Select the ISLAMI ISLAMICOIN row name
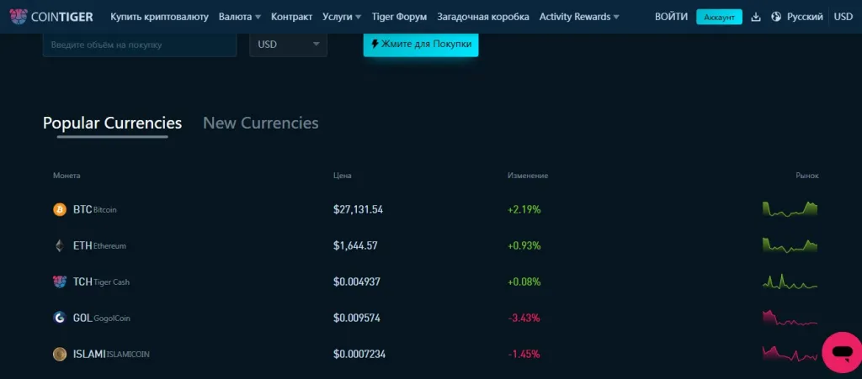 click(111, 355)
